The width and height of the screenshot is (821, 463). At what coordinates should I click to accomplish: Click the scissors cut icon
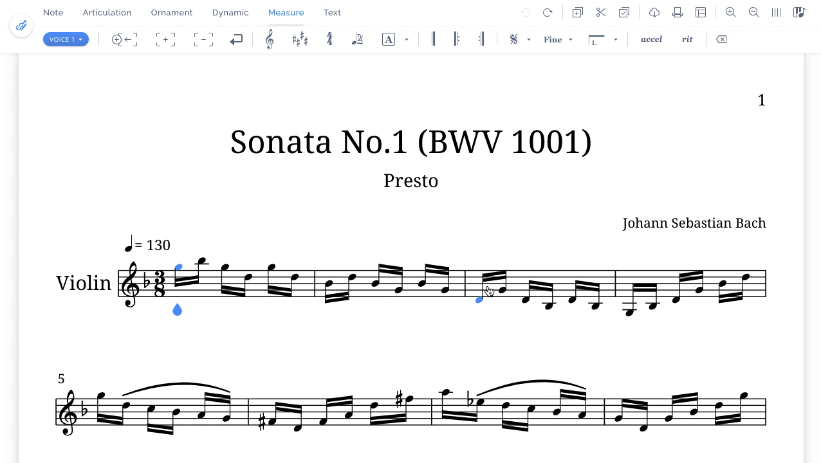(x=601, y=12)
